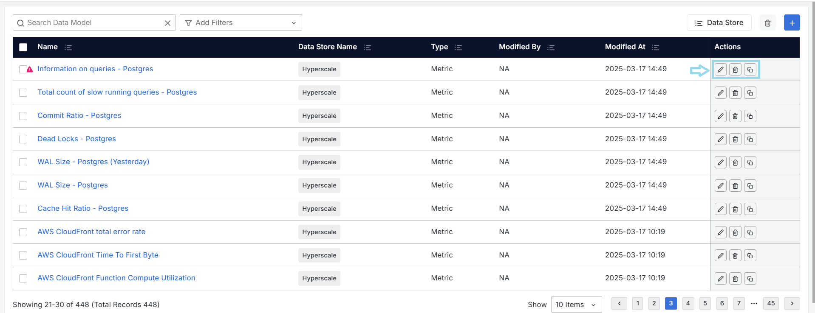Jump to last page 45
Image resolution: width=815 pixels, height=313 pixels.
coord(771,303)
